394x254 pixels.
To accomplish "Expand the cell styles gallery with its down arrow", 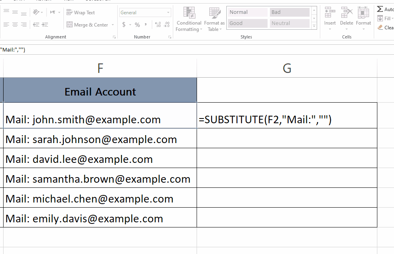I will coord(314,26).
